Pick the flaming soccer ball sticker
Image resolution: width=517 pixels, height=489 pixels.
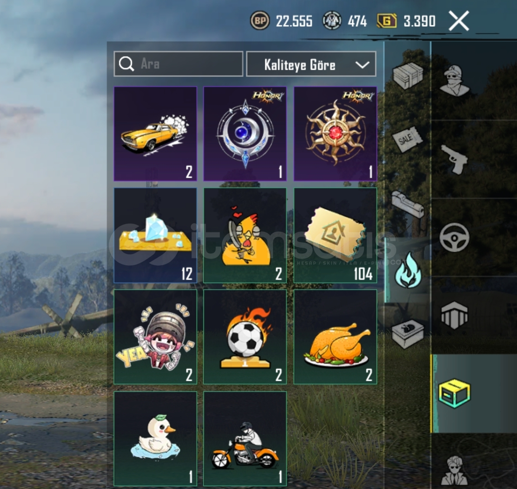245,337
